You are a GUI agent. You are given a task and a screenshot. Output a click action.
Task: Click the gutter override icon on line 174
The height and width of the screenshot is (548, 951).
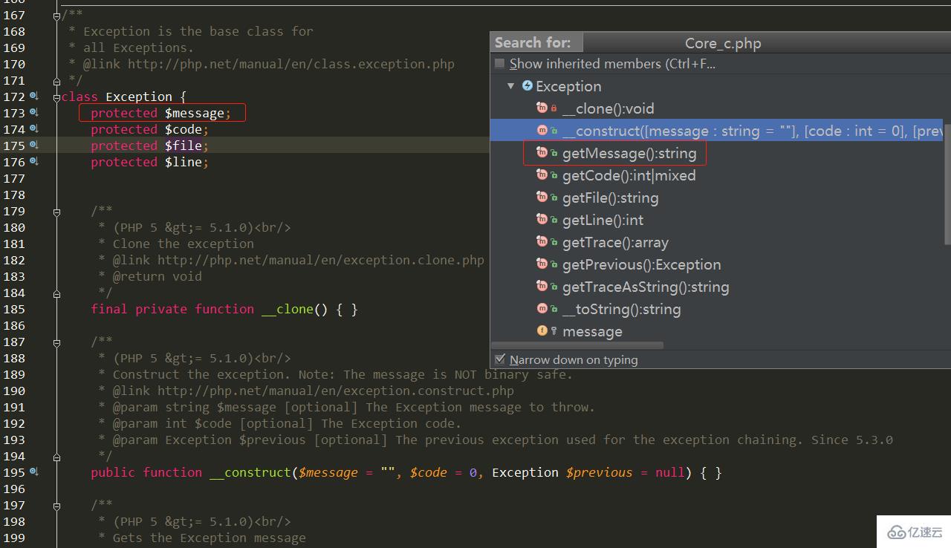pos(33,129)
